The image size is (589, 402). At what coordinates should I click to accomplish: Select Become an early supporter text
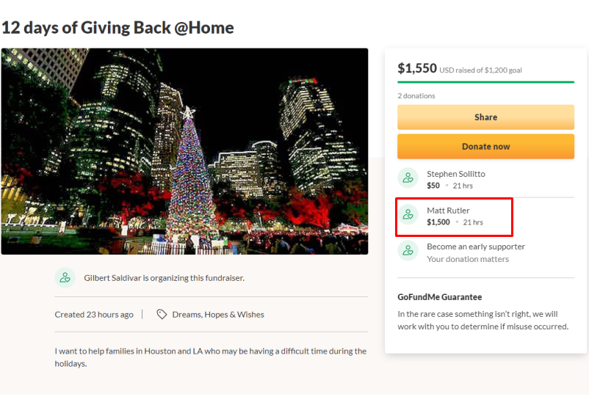click(476, 246)
